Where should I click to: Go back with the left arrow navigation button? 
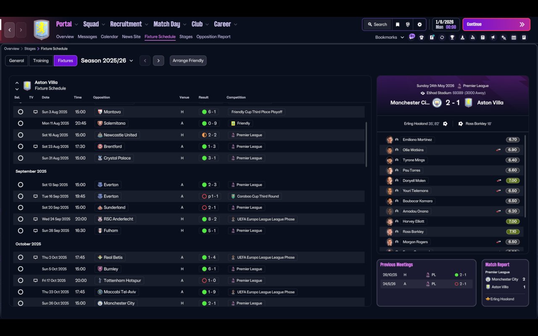[10, 30]
